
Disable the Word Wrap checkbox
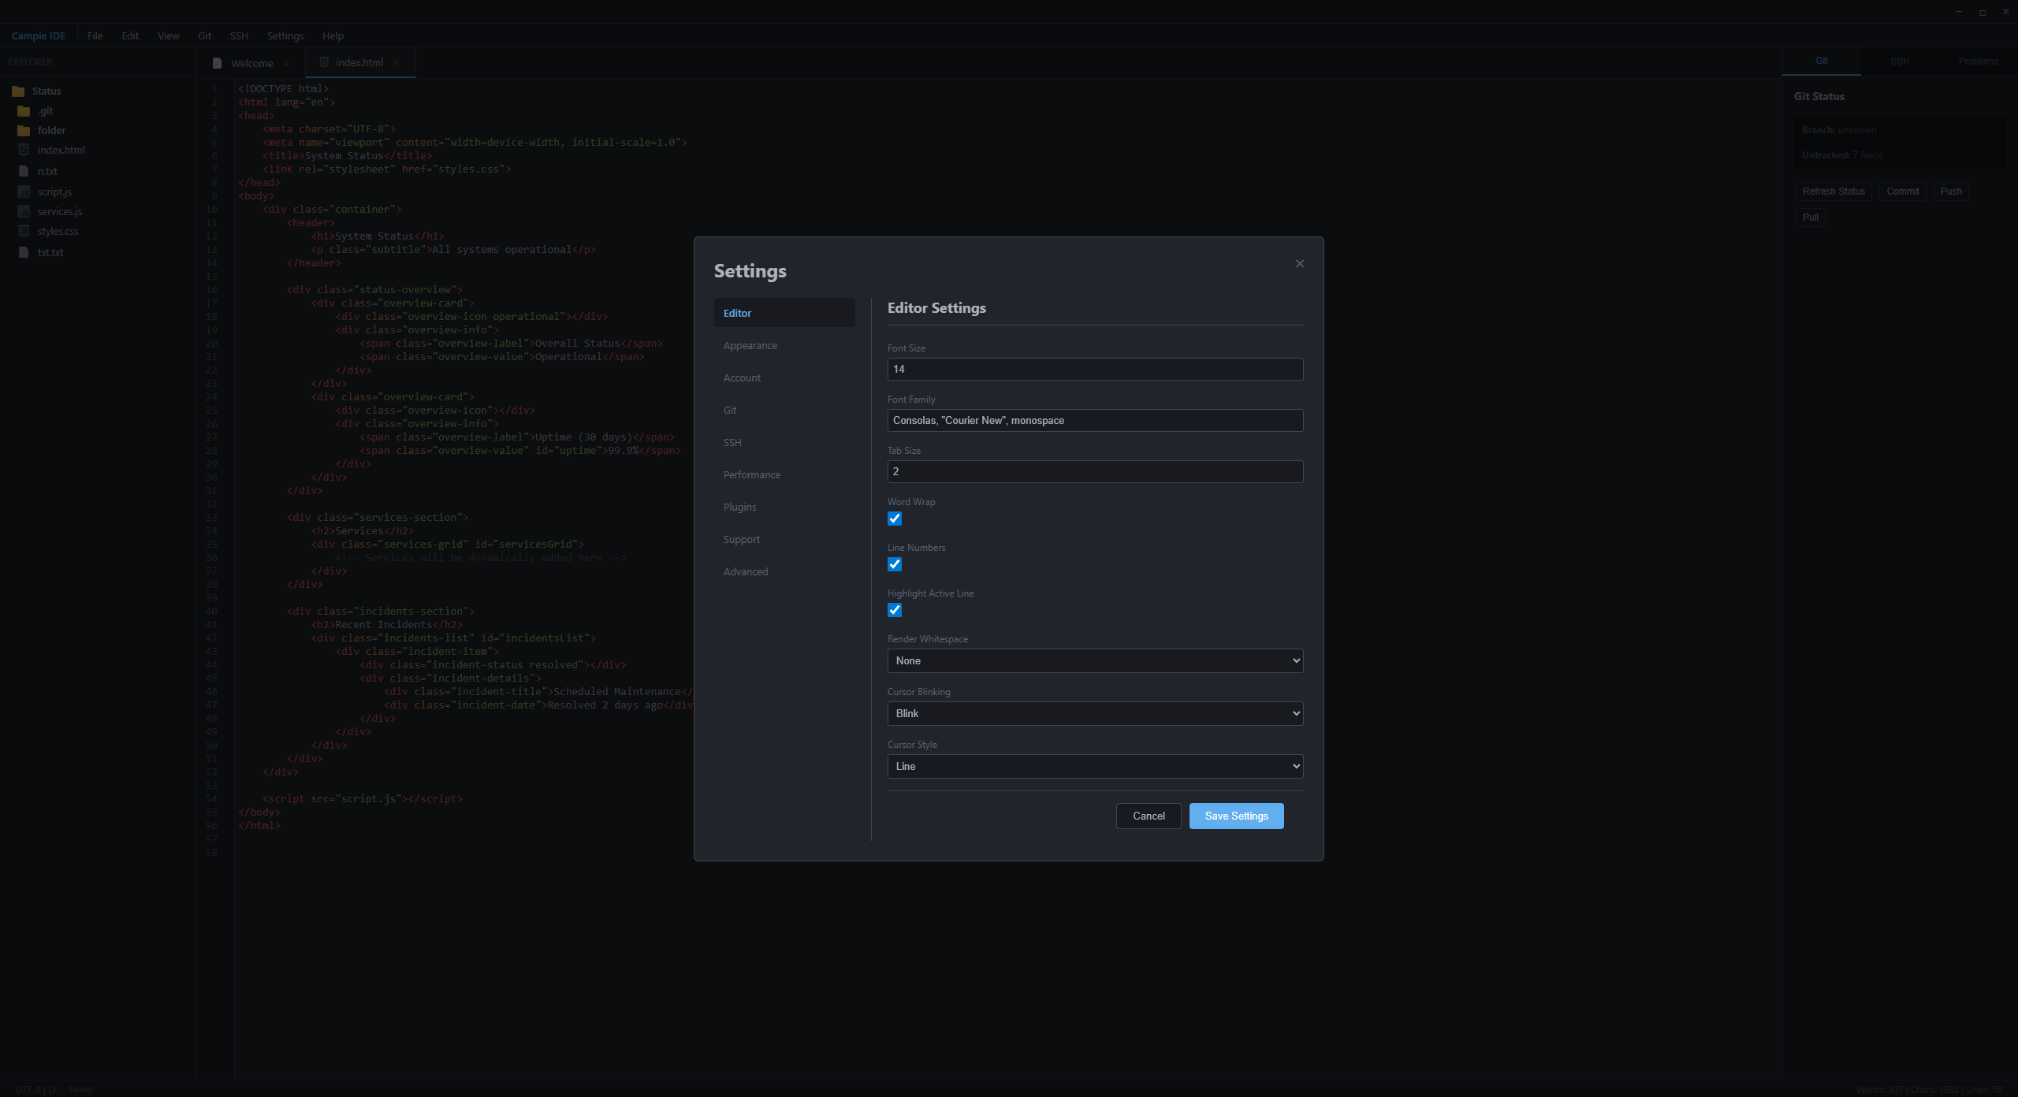tap(894, 519)
